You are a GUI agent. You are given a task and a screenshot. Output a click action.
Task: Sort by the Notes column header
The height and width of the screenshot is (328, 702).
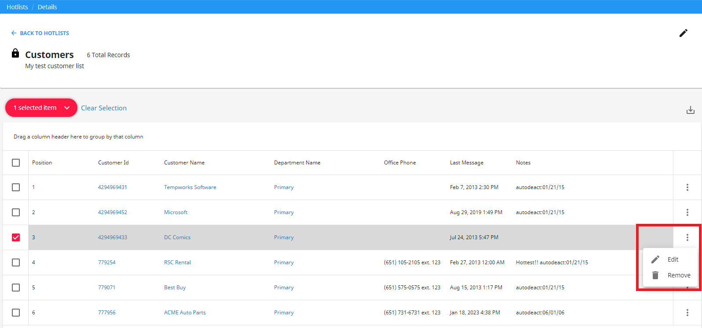coord(523,163)
